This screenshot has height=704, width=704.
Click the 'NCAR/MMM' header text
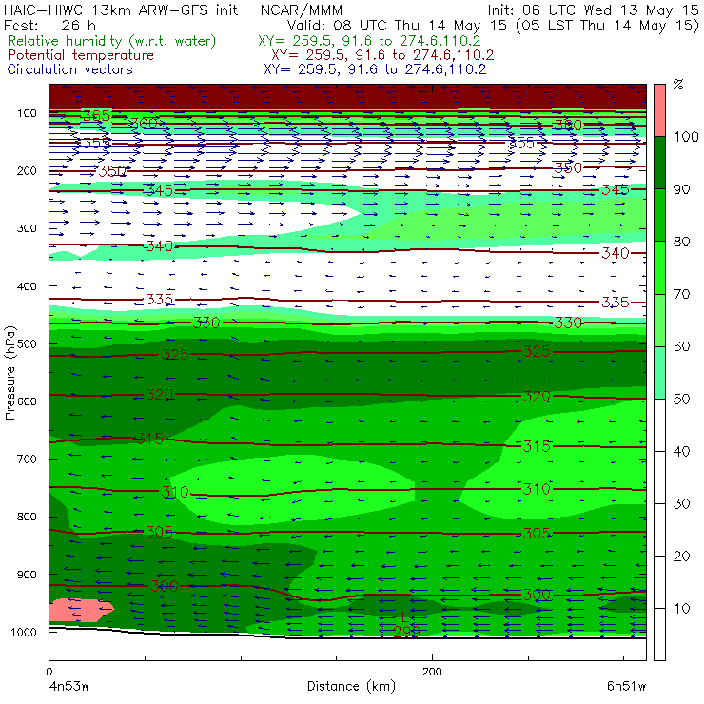pyautogui.click(x=302, y=10)
